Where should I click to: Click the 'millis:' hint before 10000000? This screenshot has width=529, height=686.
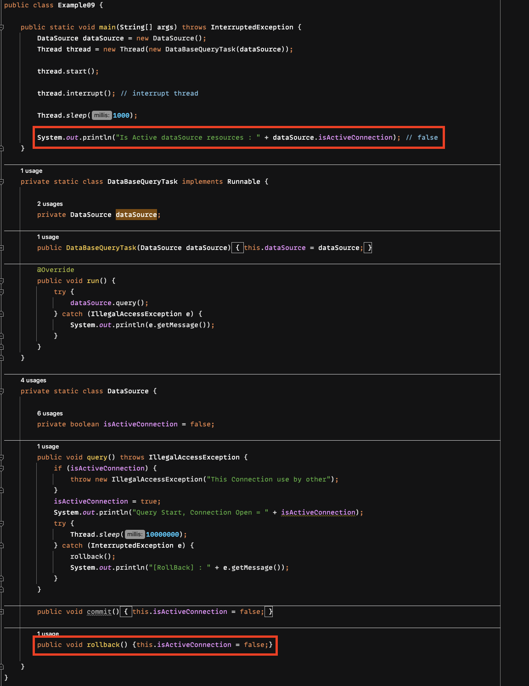[135, 534]
